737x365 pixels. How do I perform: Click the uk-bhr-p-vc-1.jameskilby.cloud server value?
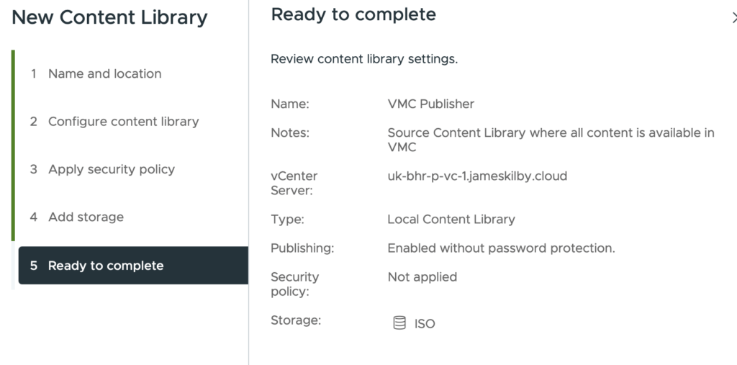[476, 176]
